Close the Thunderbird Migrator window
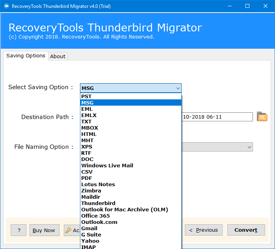275x249 pixels. pos(266,6)
